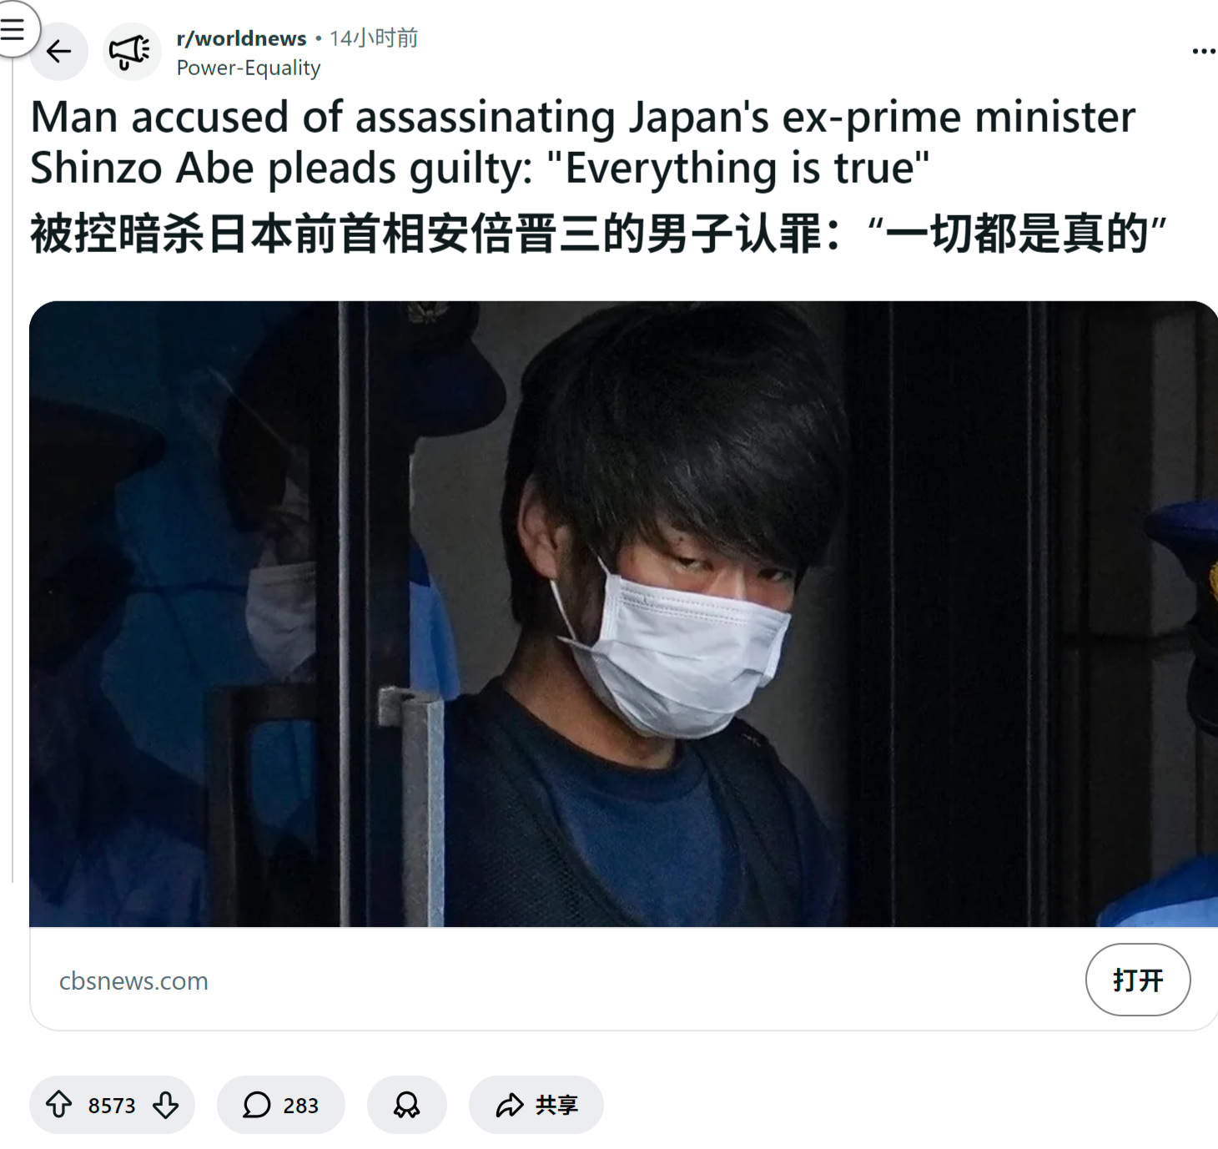1218x1149 pixels.
Task: Open the post's three-dot overflow menu
Action: click(1203, 52)
